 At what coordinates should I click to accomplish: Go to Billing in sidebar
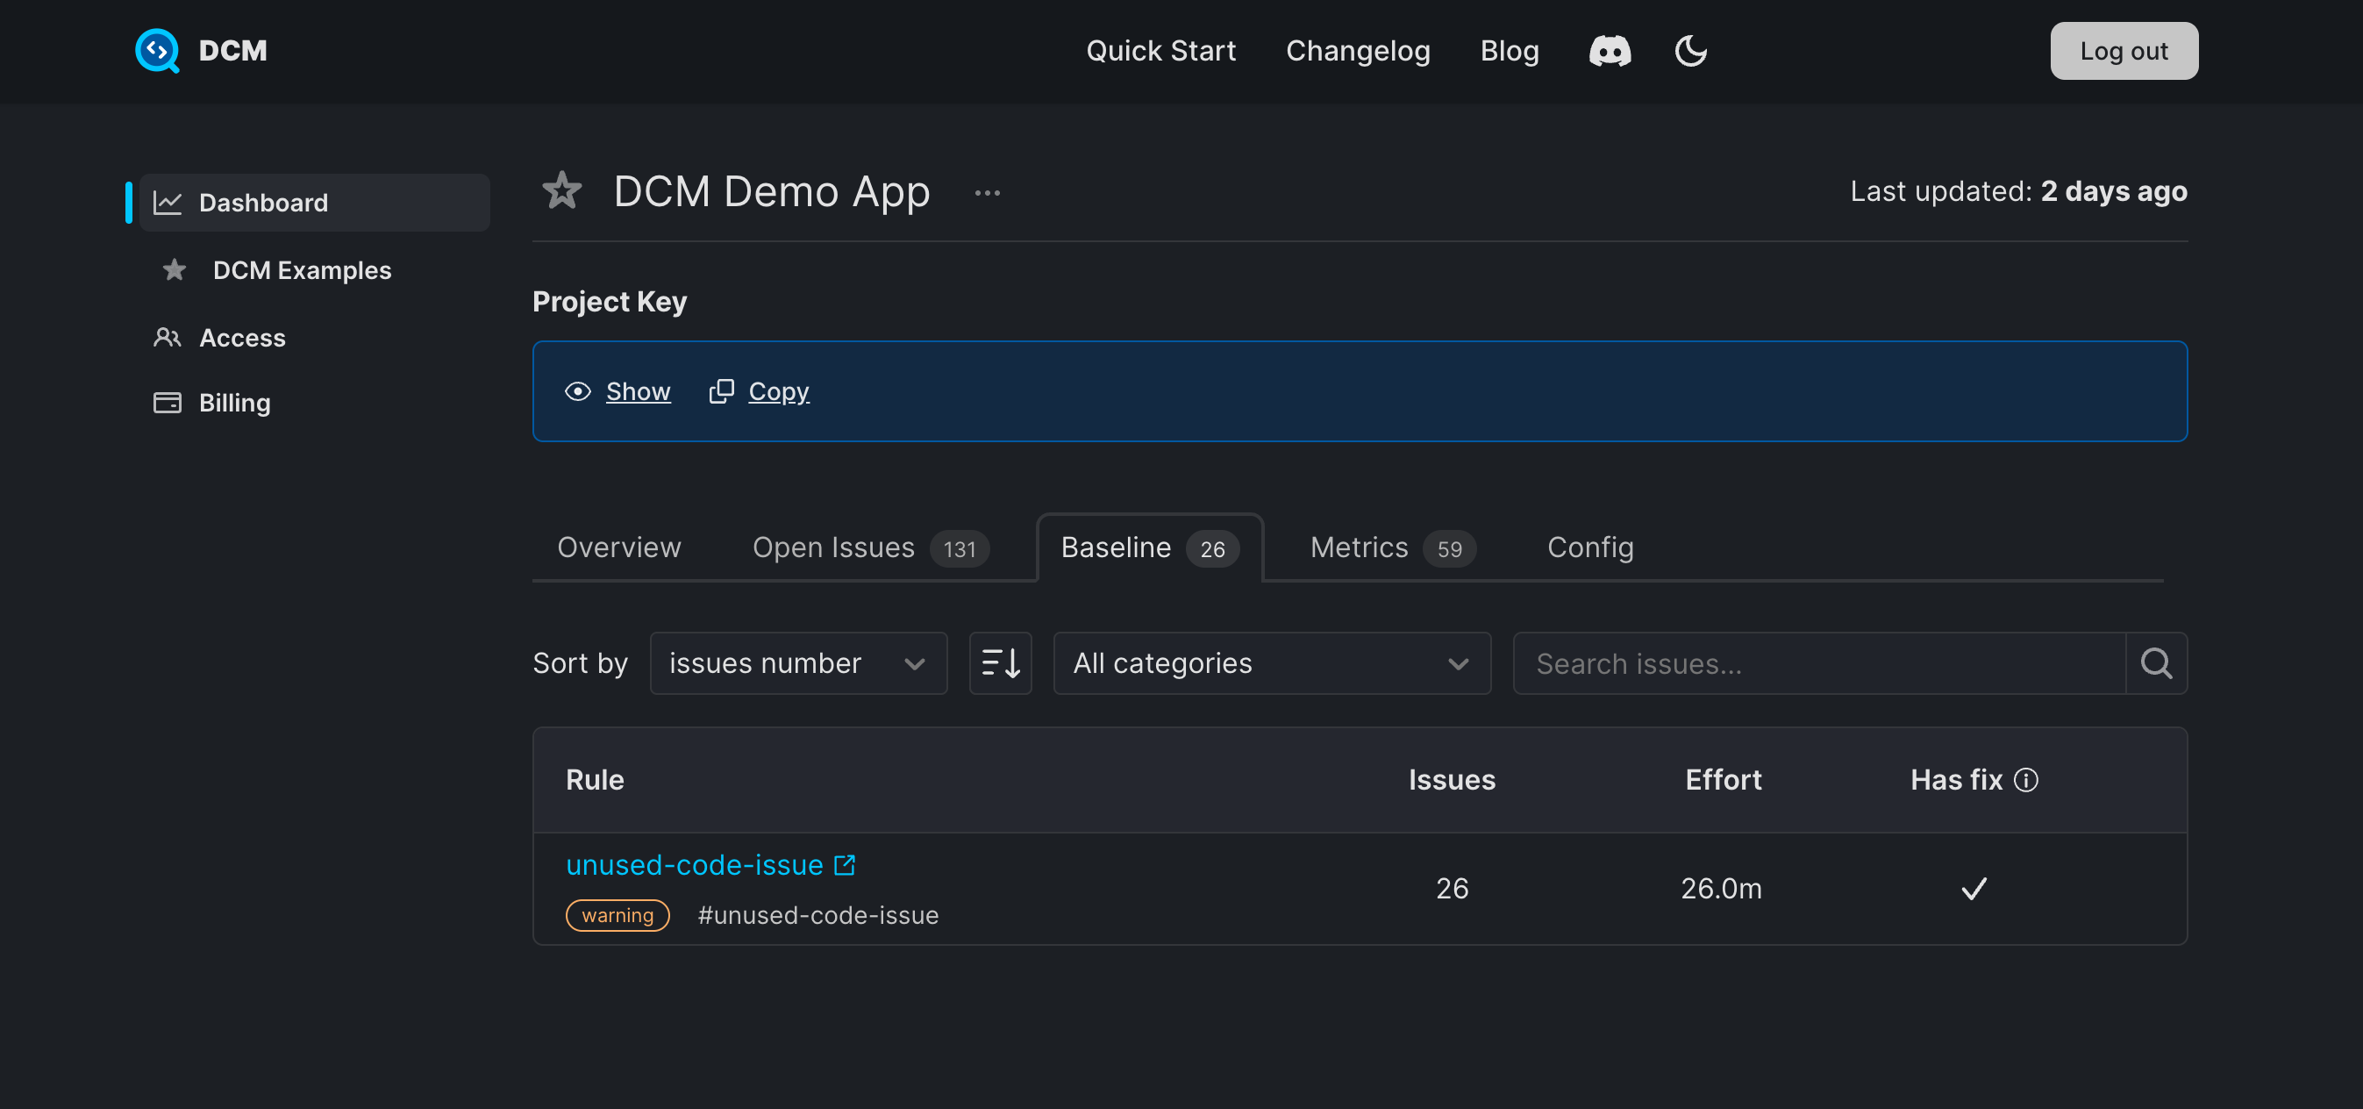click(x=234, y=403)
